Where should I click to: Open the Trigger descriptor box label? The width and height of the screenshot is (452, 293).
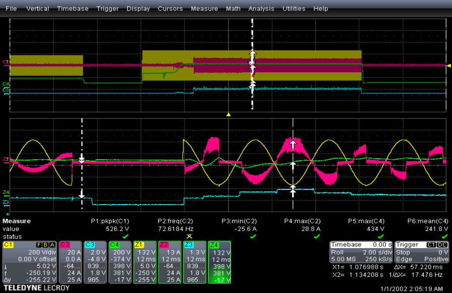407,245
